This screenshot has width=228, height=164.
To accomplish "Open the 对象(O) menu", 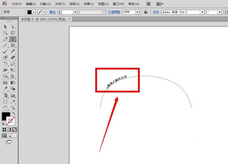I will [x=45, y=4].
